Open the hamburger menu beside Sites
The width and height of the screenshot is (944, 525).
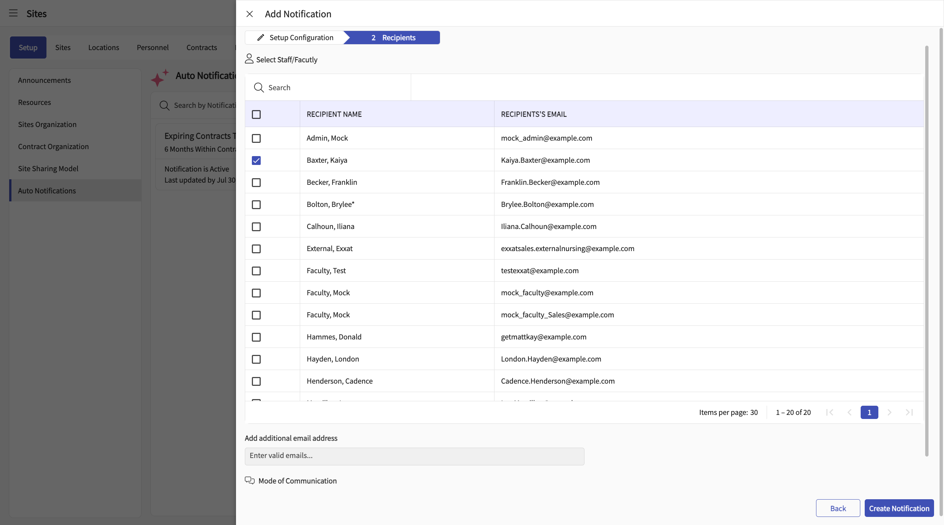click(x=13, y=13)
